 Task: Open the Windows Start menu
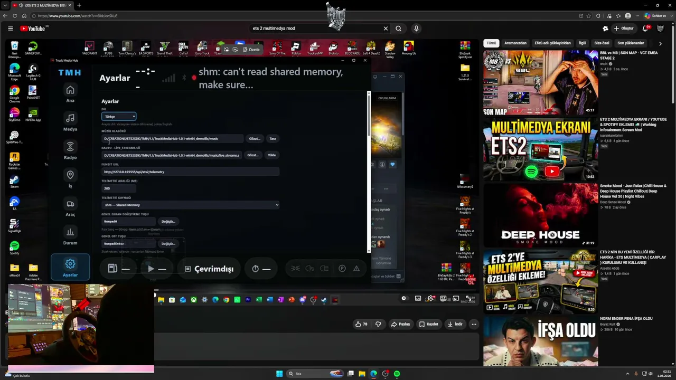[279, 374]
